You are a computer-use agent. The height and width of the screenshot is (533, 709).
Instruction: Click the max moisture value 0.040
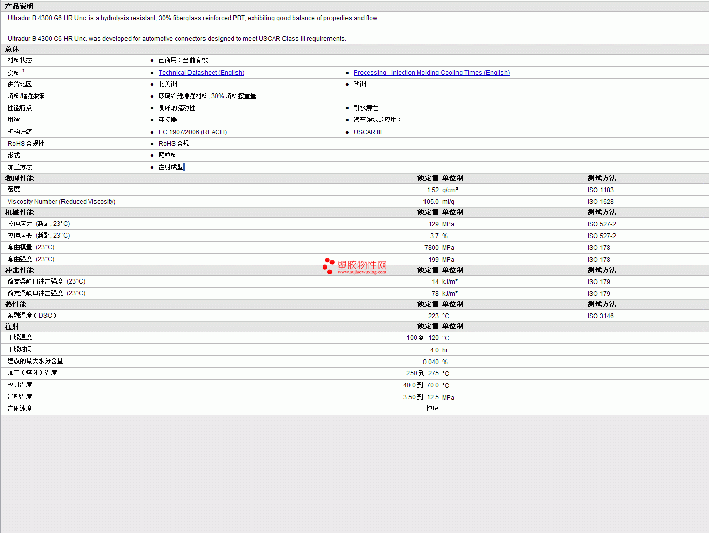[431, 362]
